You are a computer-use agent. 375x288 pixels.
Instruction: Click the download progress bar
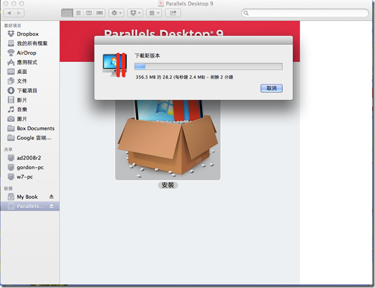pos(209,66)
